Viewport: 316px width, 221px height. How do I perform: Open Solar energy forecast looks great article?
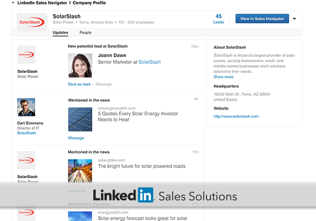coord(142,218)
